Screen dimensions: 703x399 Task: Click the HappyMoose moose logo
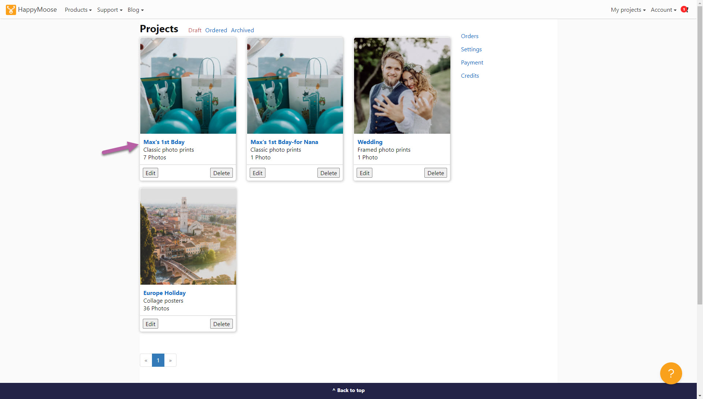pyautogui.click(x=10, y=10)
